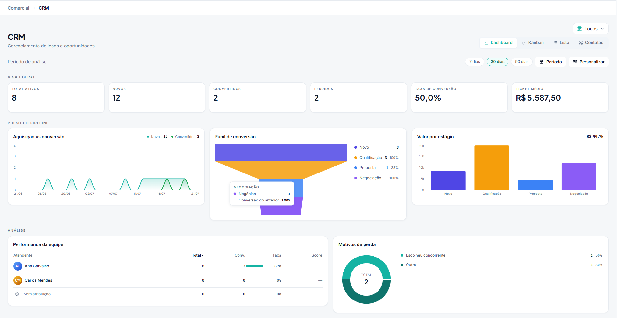Click the Sem atribuição row label
This screenshot has height=318, width=617.
(37, 294)
